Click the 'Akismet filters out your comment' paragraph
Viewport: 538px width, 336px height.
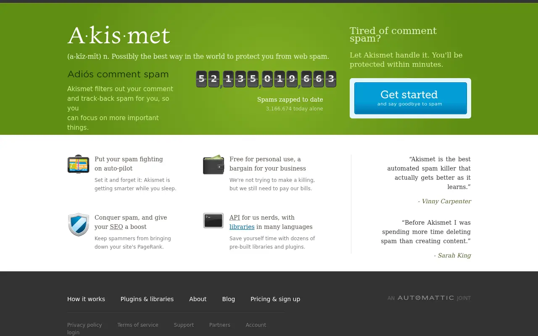(120, 108)
